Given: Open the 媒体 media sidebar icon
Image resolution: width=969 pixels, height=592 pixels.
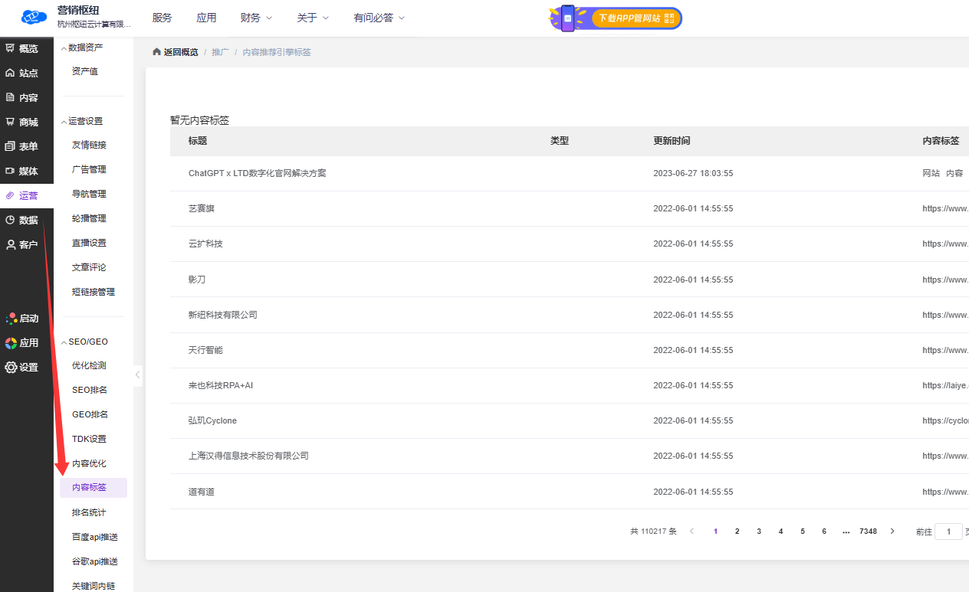Looking at the screenshot, I should (10, 171).
